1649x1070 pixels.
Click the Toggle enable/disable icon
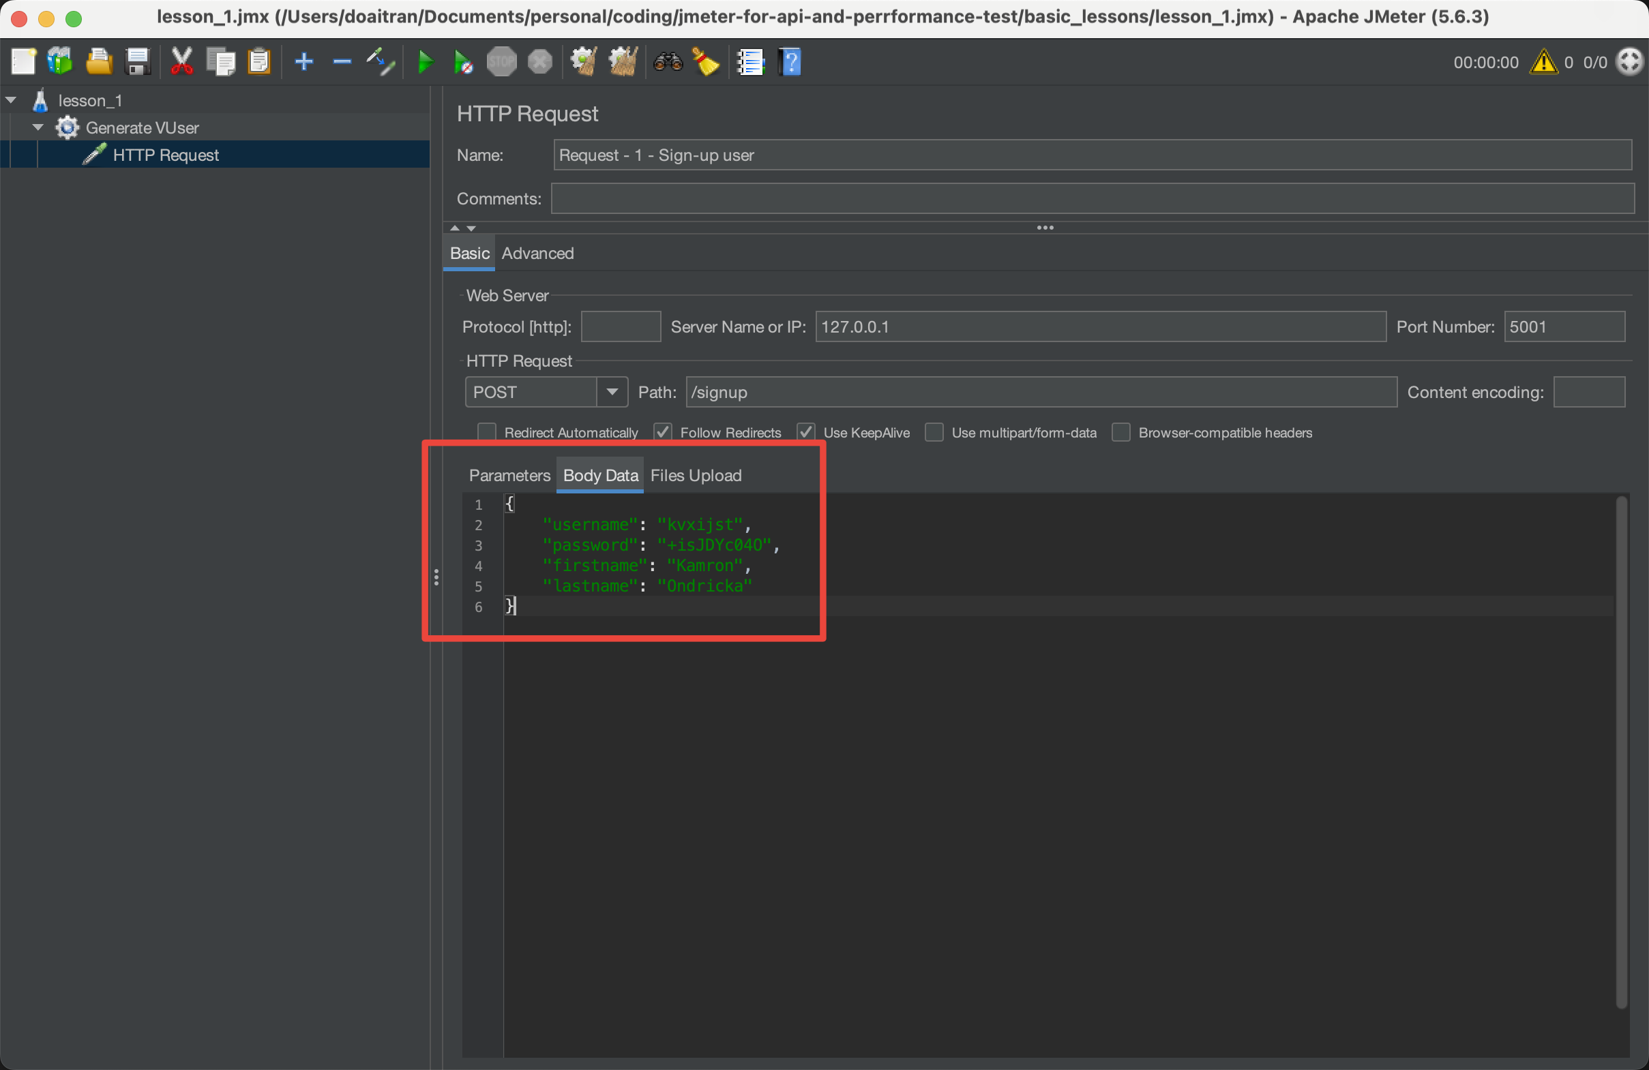click(381, 61)
